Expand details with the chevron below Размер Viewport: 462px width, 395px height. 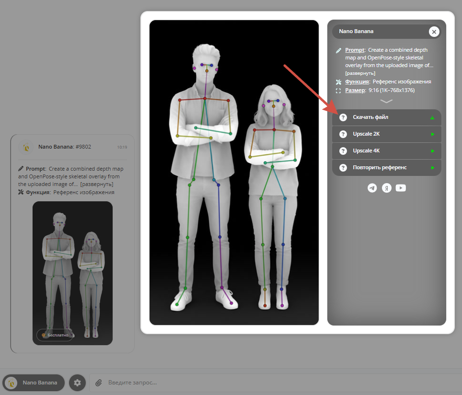coord(386,101)
